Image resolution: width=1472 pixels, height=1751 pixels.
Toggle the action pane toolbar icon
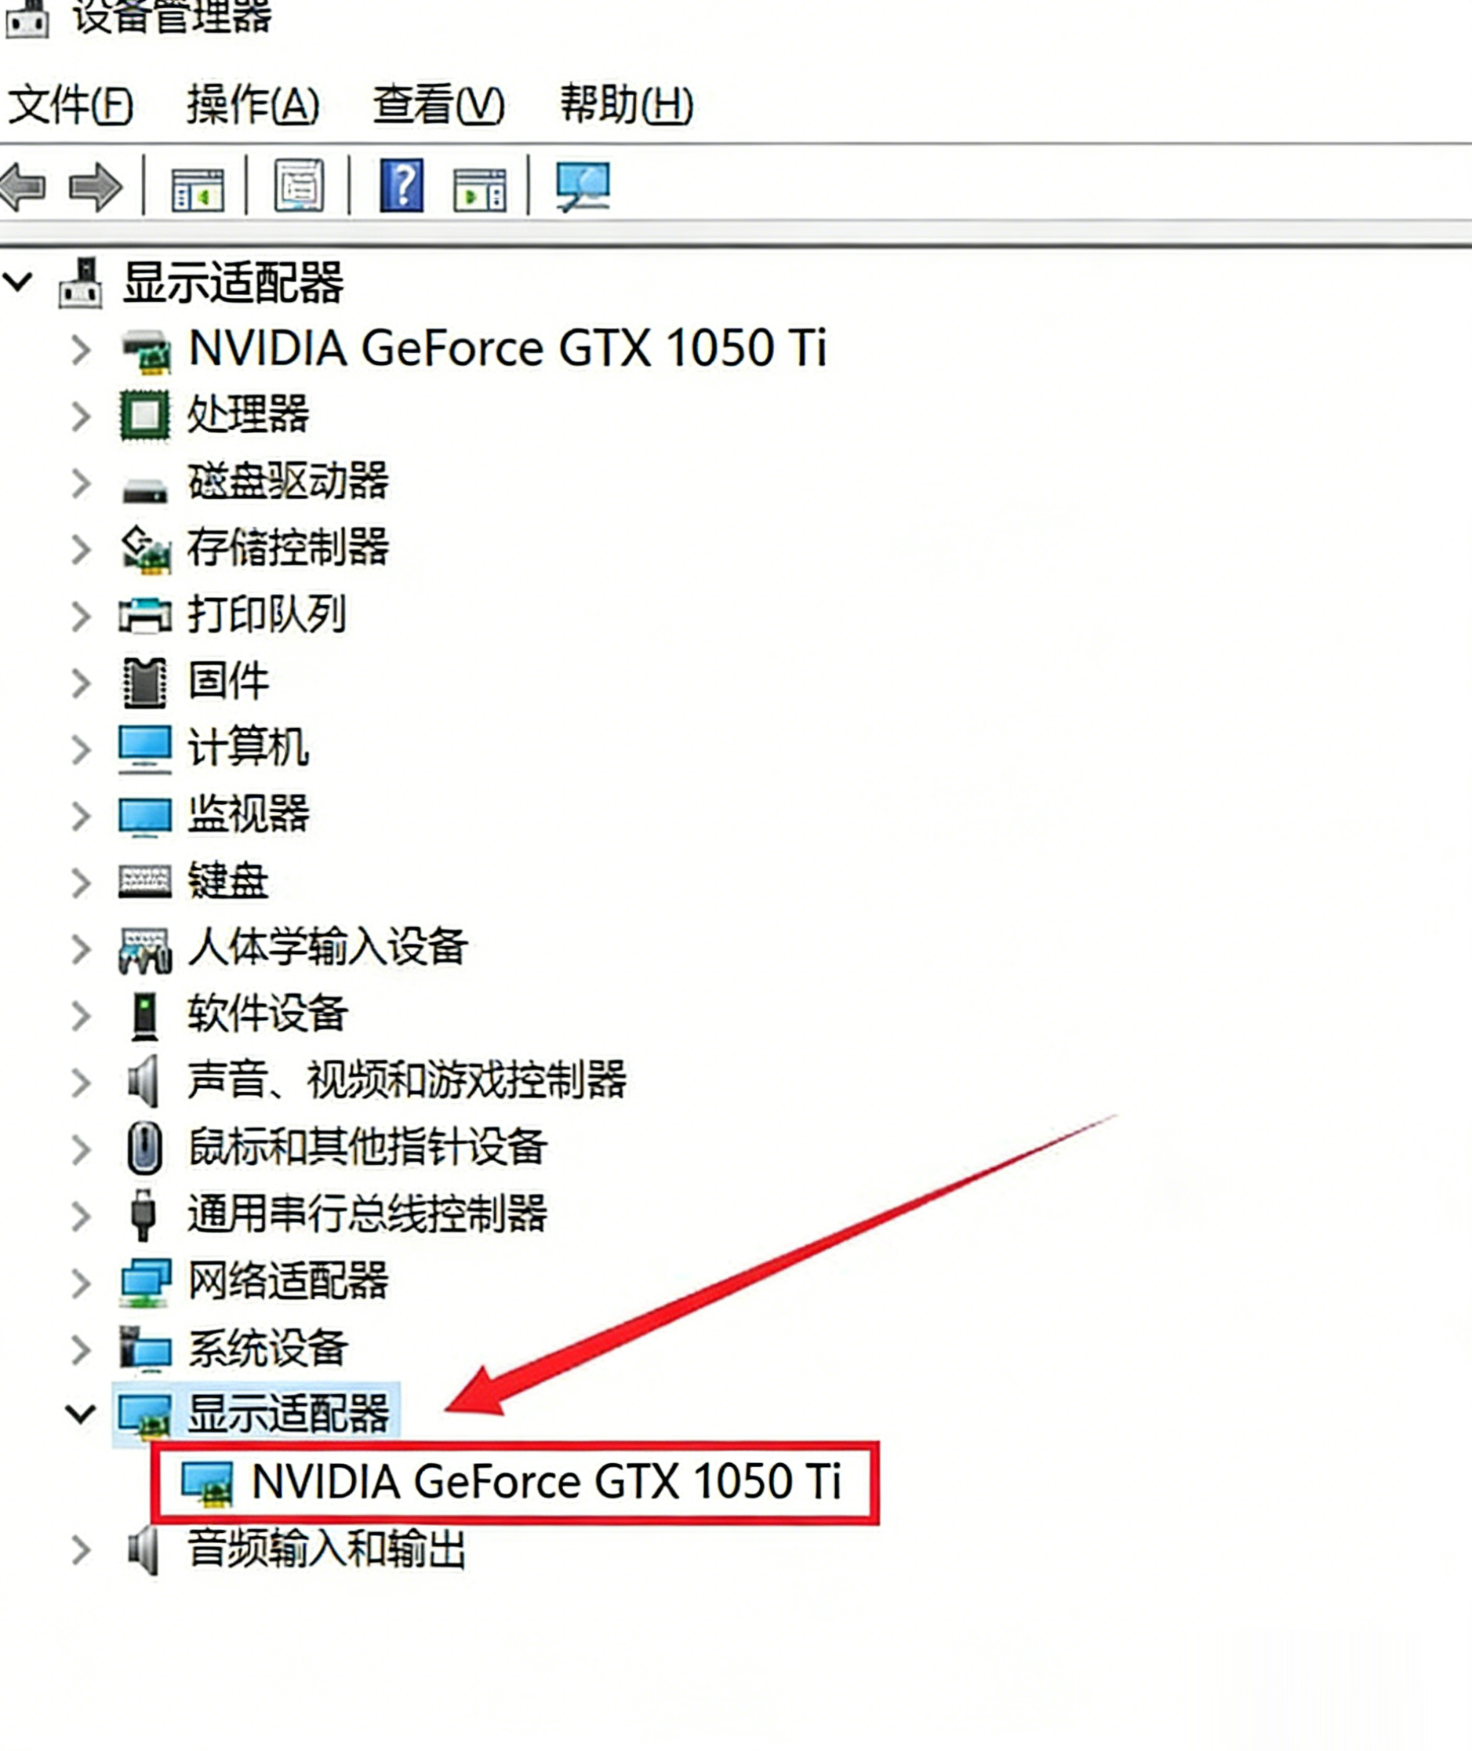tap(479, 187)
